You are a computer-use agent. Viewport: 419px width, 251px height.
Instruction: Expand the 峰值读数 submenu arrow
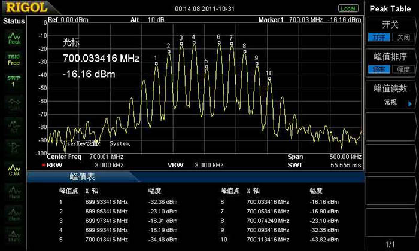pyautogui.click(x=410, y=103)
